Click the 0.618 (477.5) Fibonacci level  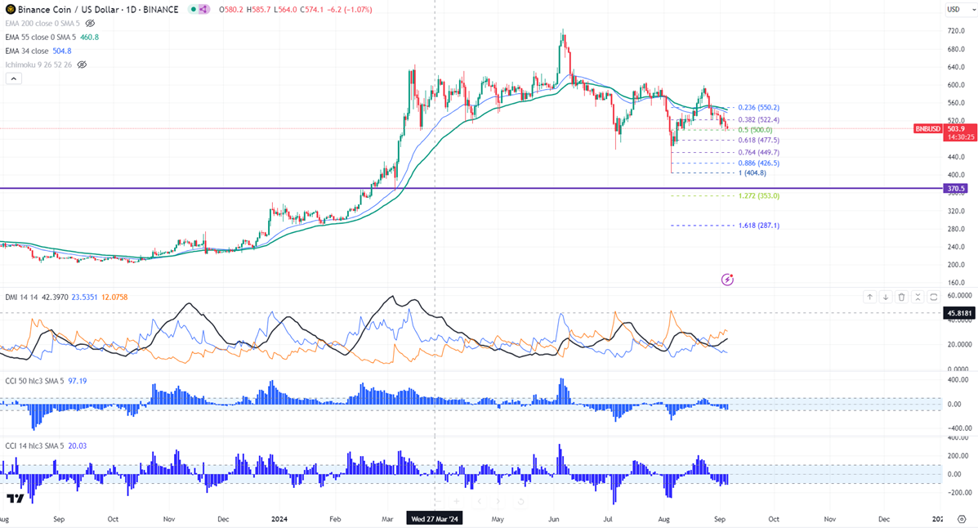(x=758, y=141)
